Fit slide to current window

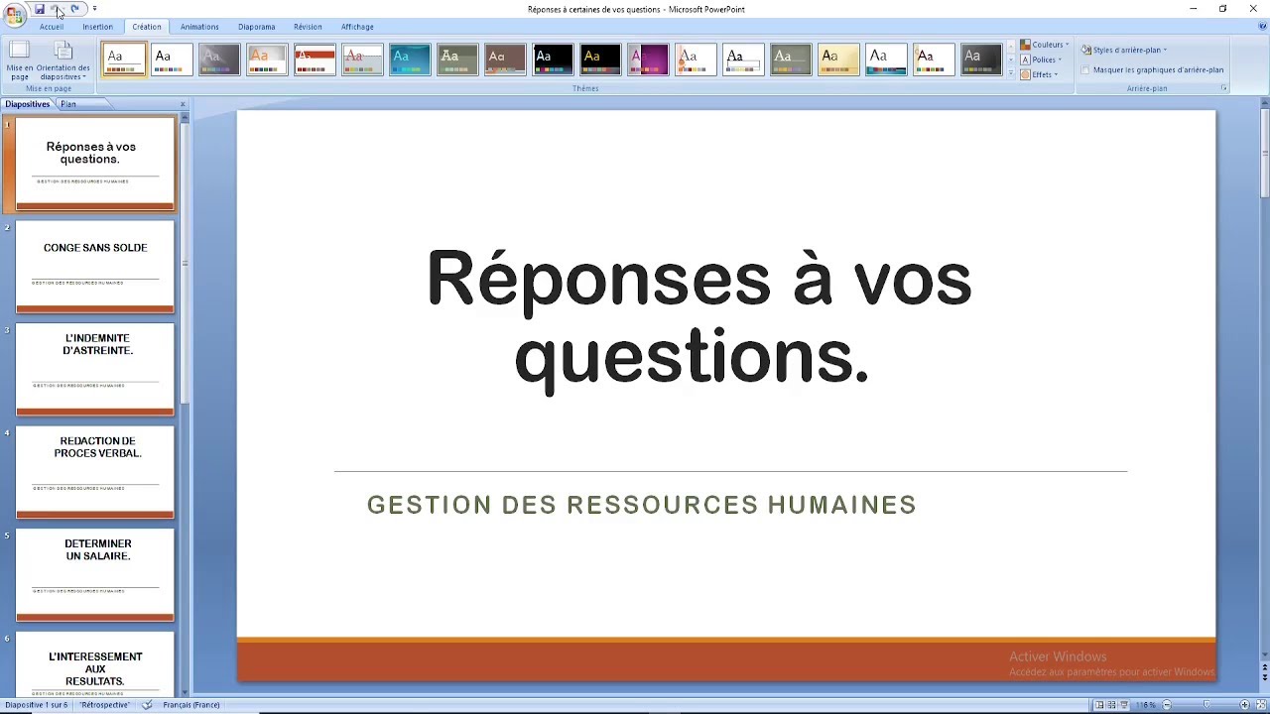tap(1260, 705)
